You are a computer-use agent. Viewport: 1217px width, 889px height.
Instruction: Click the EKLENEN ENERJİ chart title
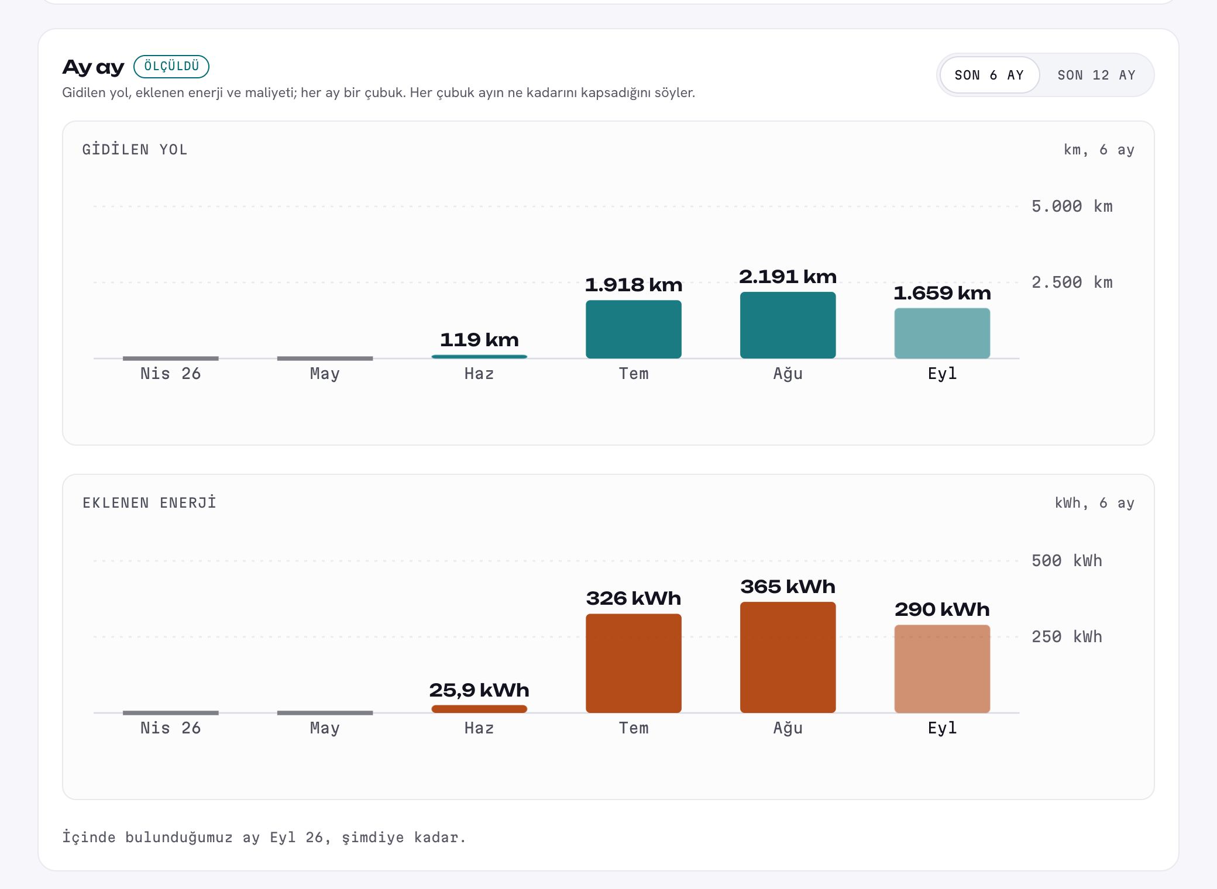[149, 503]
